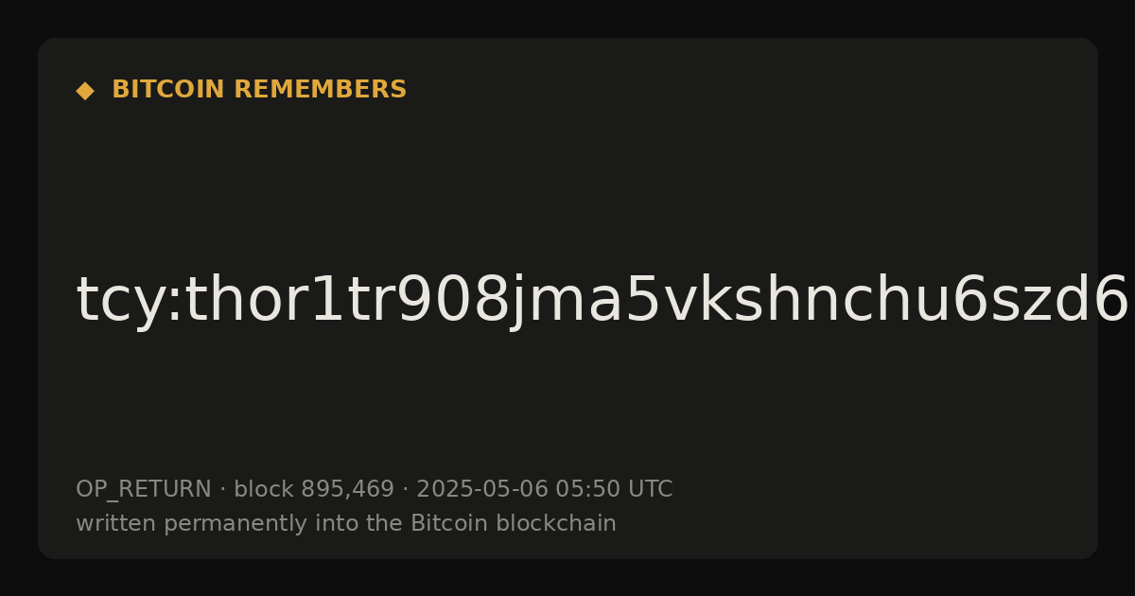Click the separator dot after OP_RETURN

222,490
